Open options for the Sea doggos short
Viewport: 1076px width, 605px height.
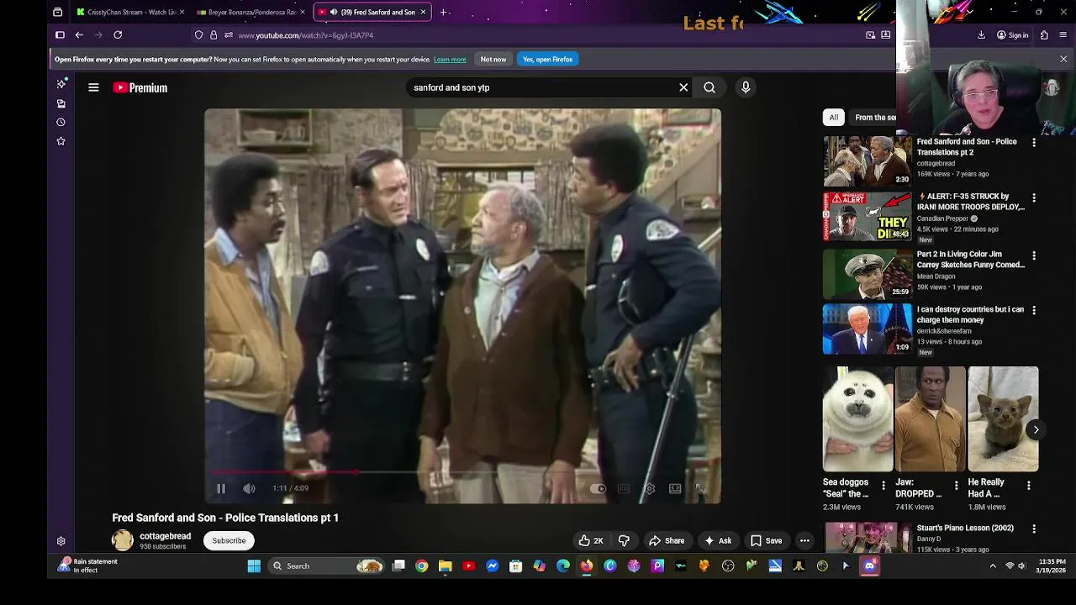click(x=883, y=486)
